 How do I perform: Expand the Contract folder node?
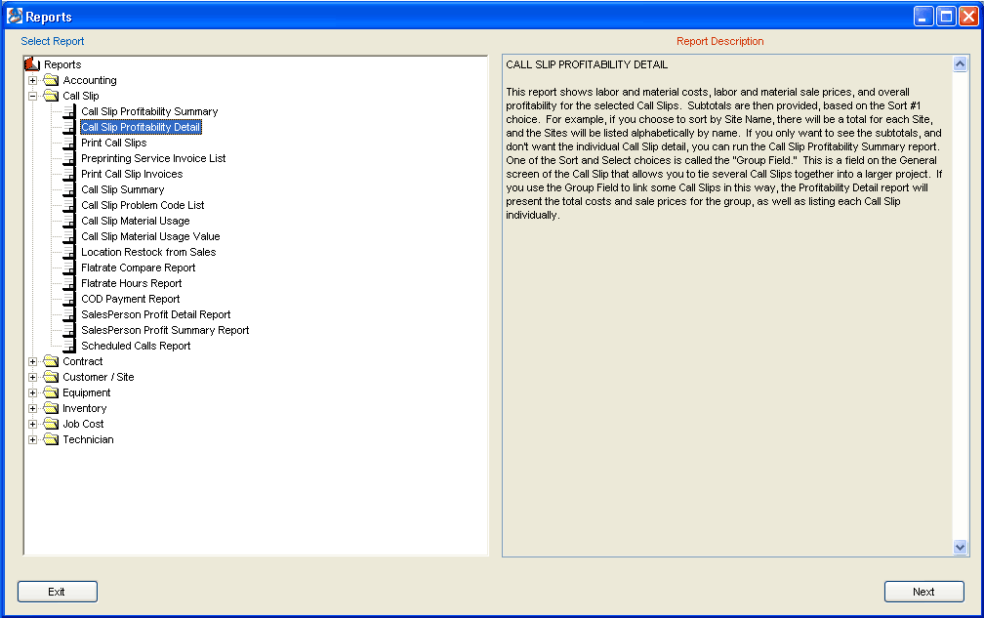pyautogui.click(x=32, y=361)
